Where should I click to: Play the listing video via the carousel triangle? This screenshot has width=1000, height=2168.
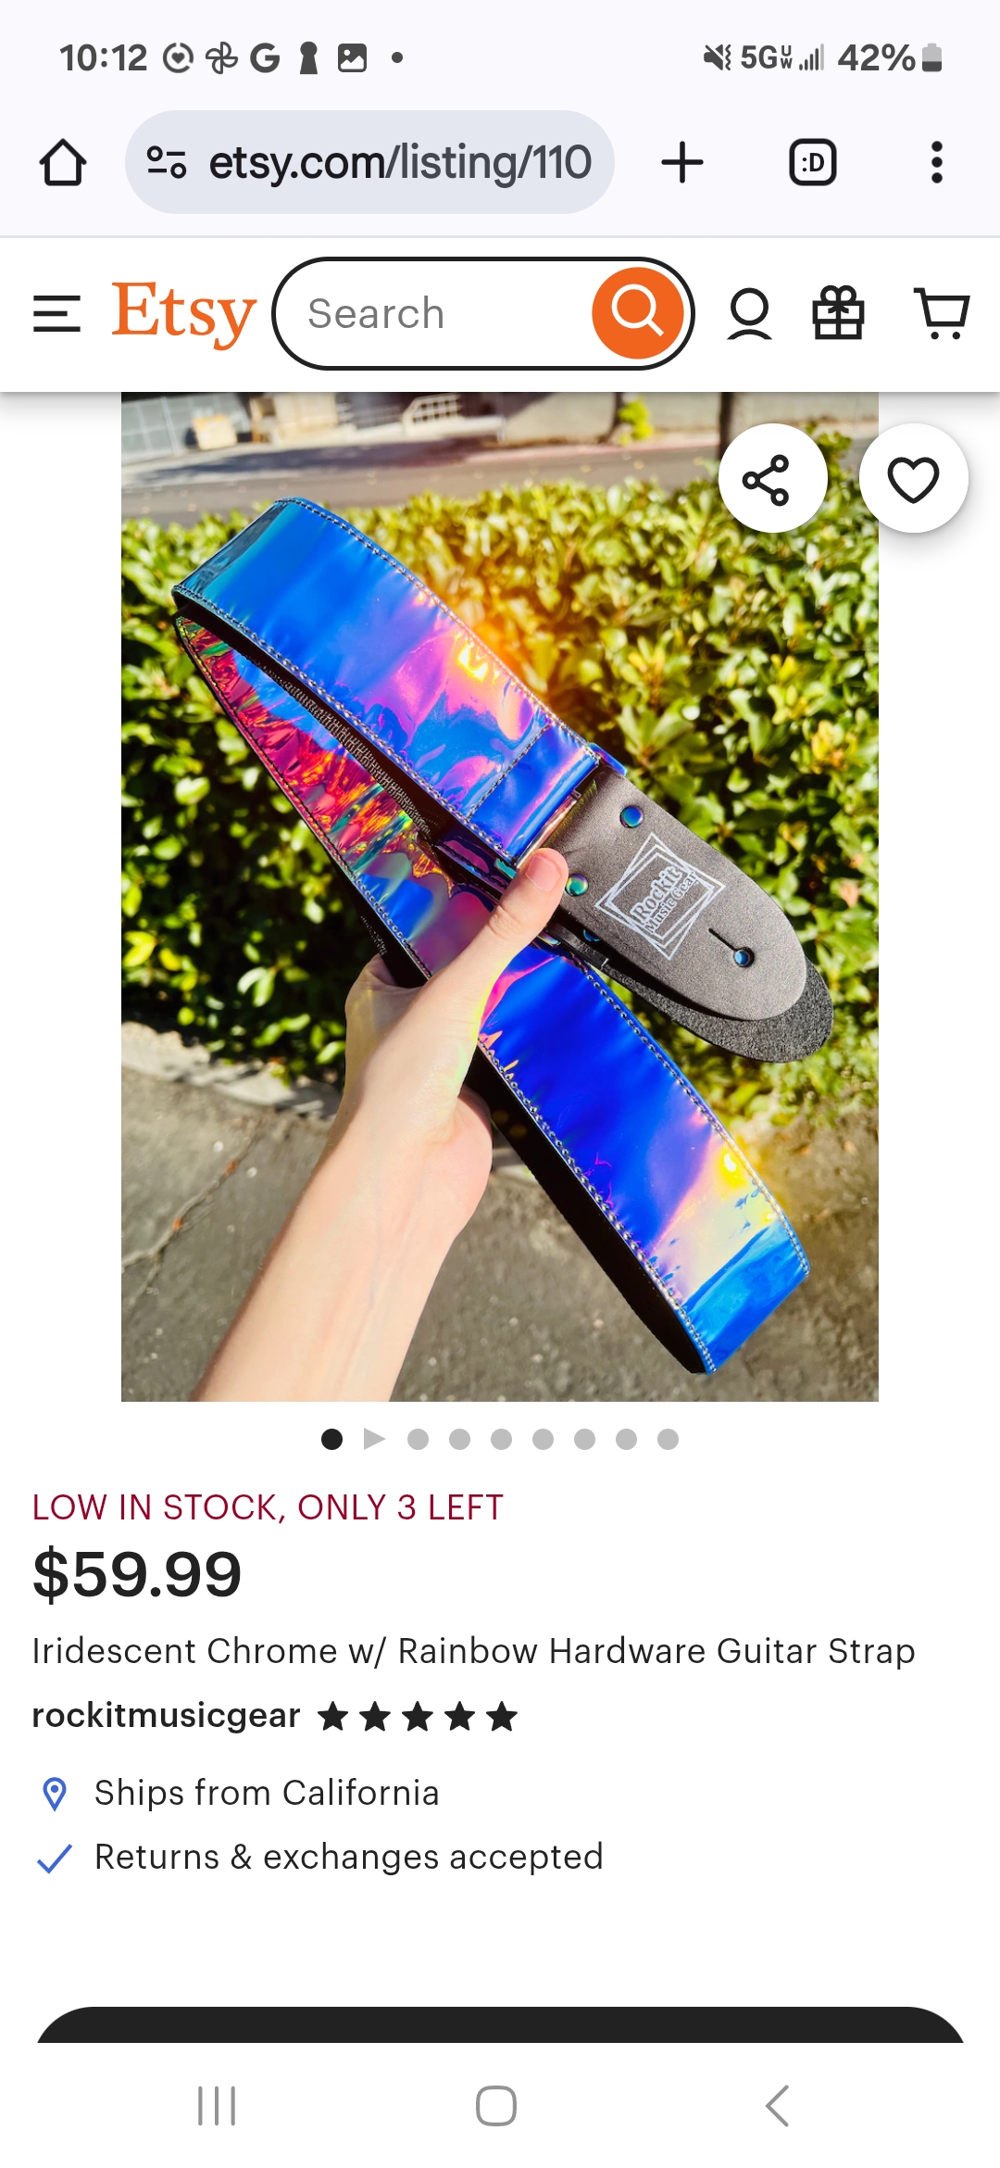(374, 1439)
